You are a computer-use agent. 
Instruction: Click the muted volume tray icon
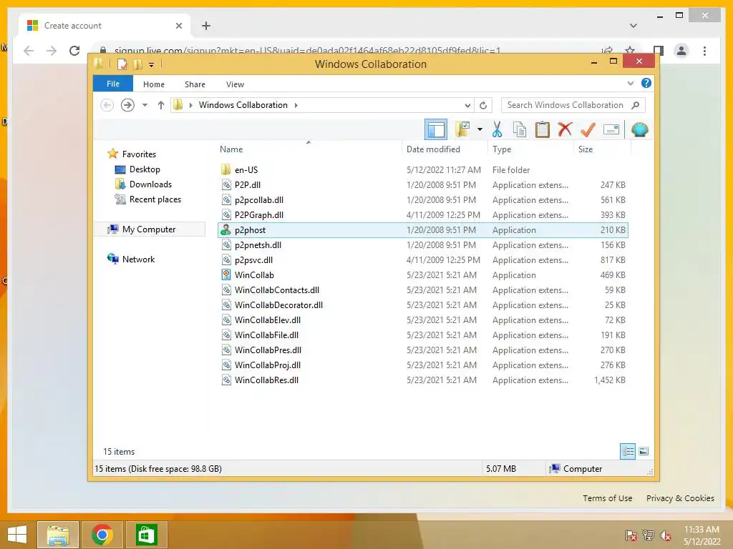click(x=666, y=535)
